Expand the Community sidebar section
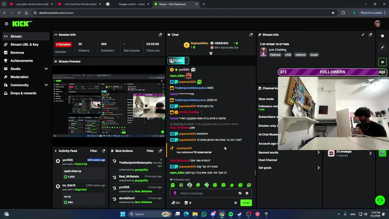This screenshot has width=389, height=219. click(46, 85)
